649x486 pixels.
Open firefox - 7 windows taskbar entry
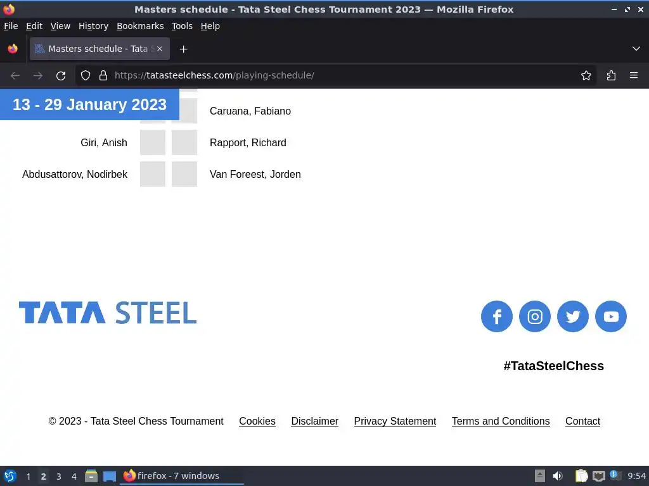[x=182, y=476]
